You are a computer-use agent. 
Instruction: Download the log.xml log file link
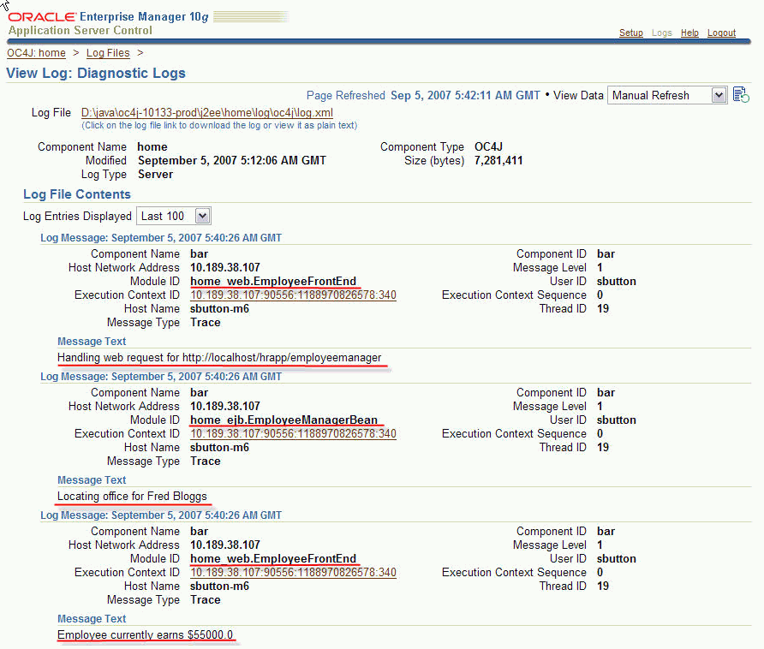click(x=207, y=112)
